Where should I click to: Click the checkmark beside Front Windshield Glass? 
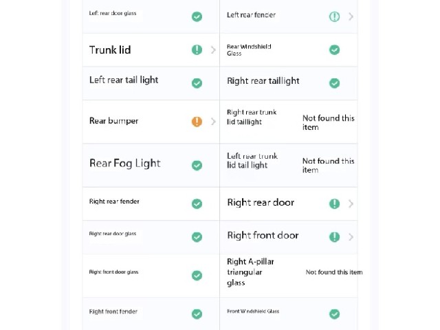pos(334,313)
